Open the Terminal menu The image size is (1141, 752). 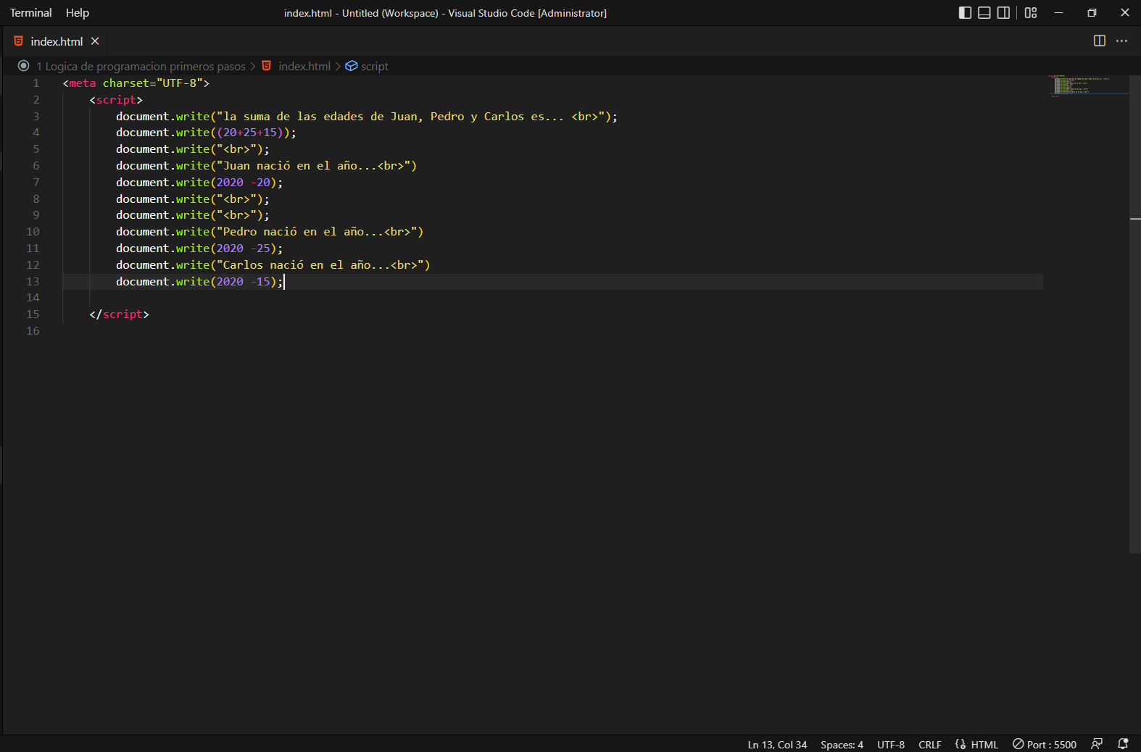pyautogui.click(x=31, y=13)
